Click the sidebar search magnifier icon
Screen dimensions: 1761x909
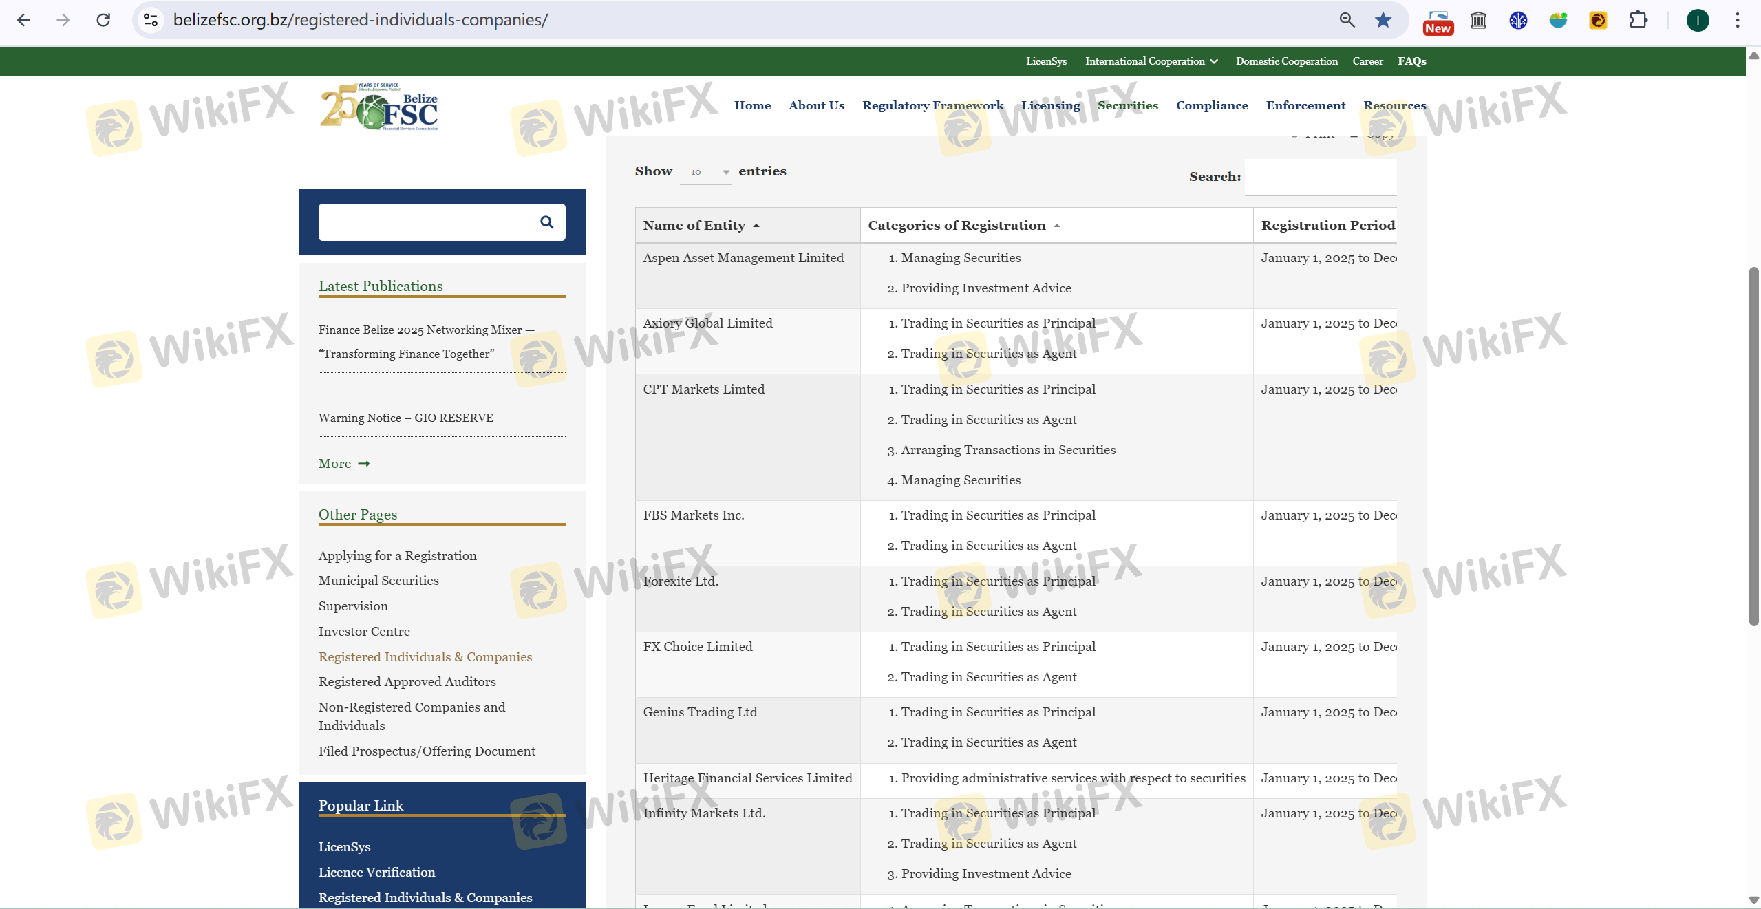click(546, 222)
